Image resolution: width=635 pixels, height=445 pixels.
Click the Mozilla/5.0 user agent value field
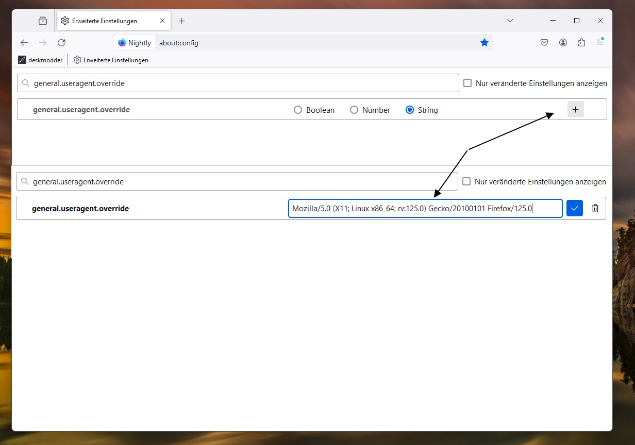425,209
